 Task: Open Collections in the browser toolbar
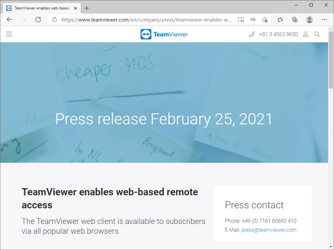coord(295,20)
